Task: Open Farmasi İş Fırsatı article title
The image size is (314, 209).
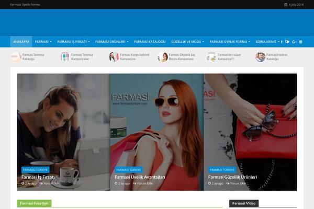Action: click(x=38, y=177)
